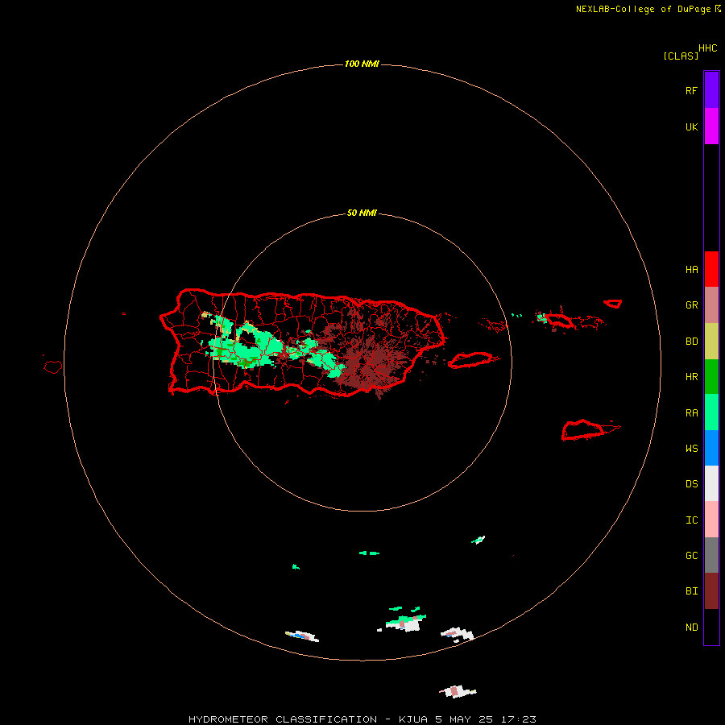
Task: Click the WS blue legend swatch
Action: click(711, 448)
